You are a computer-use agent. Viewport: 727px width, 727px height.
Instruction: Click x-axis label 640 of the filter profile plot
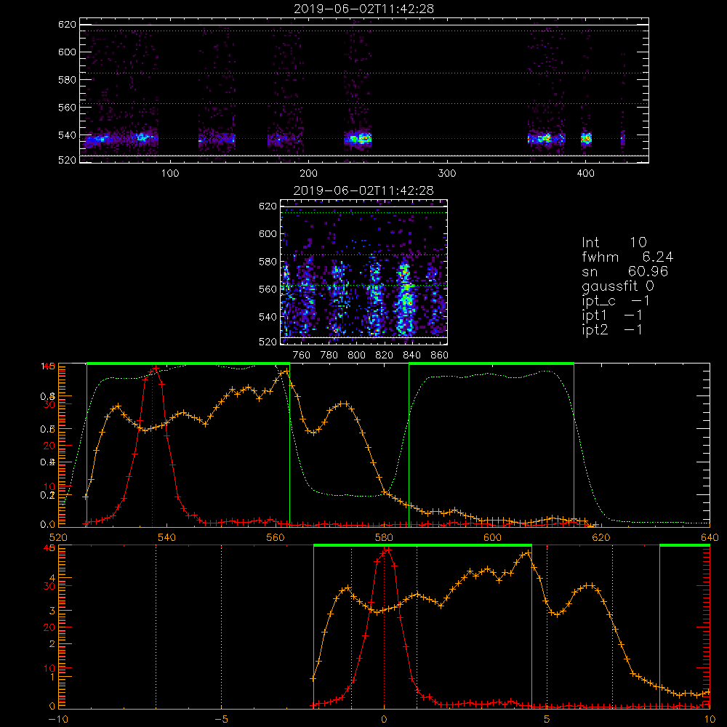710,537
